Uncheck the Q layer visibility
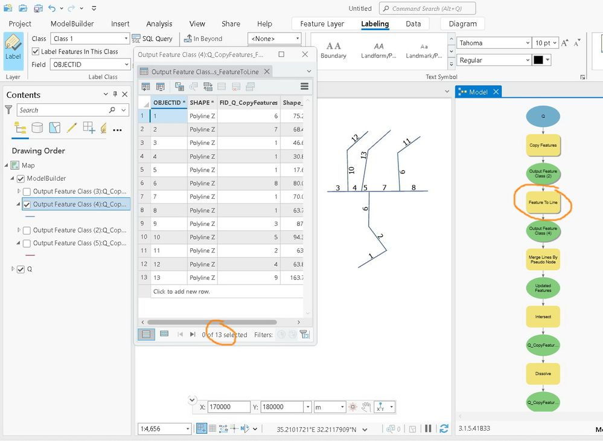The height and width of the screenshot is (441, 603). coord(21,269)
